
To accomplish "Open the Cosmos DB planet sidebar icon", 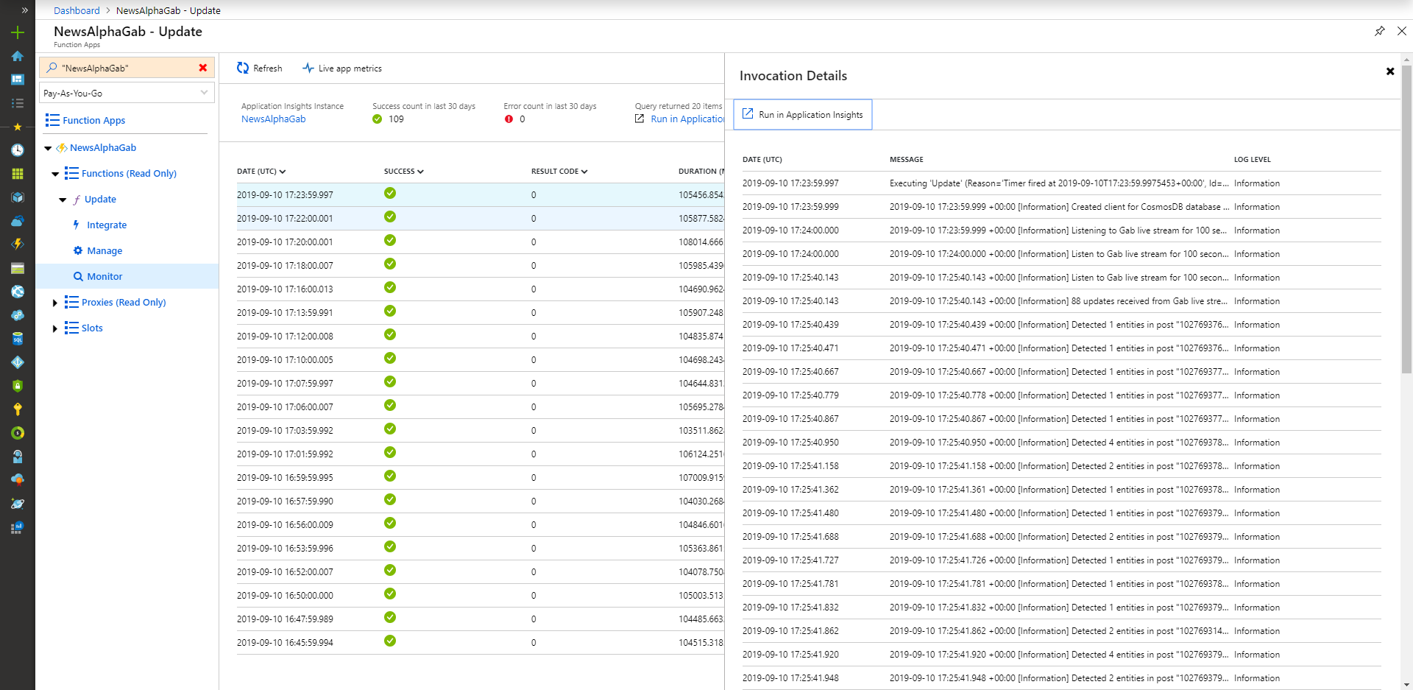I will click(x=18, y=504).
